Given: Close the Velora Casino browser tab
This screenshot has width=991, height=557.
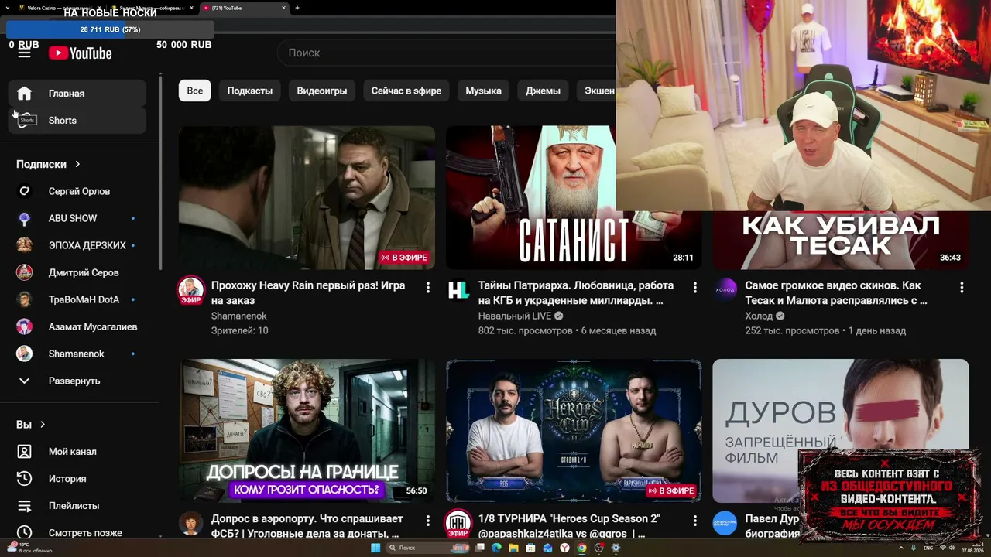Looking at the screenshot, I should [98, 8].
